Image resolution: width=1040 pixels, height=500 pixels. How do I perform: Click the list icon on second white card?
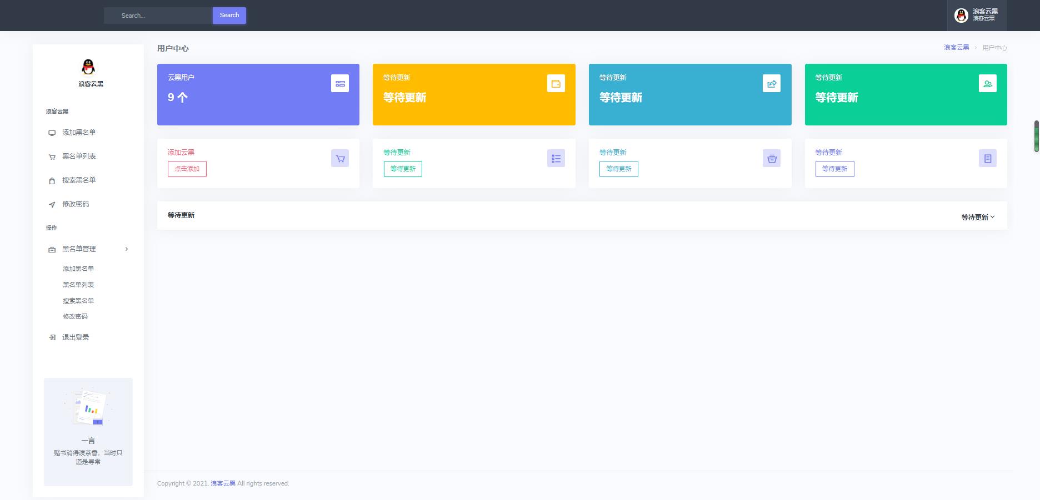[x=556, y=159]
